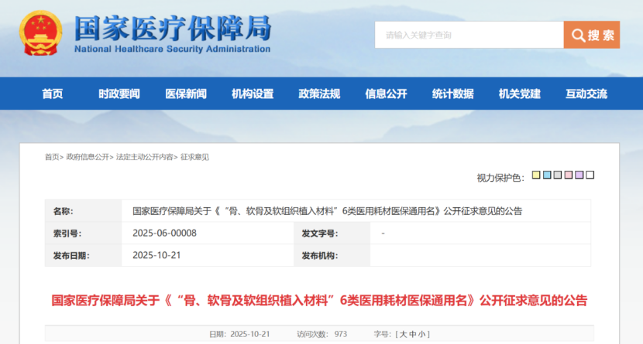Click the national emblem logo
The height and width of the screenshot is (344, 643).
point(40,33)
